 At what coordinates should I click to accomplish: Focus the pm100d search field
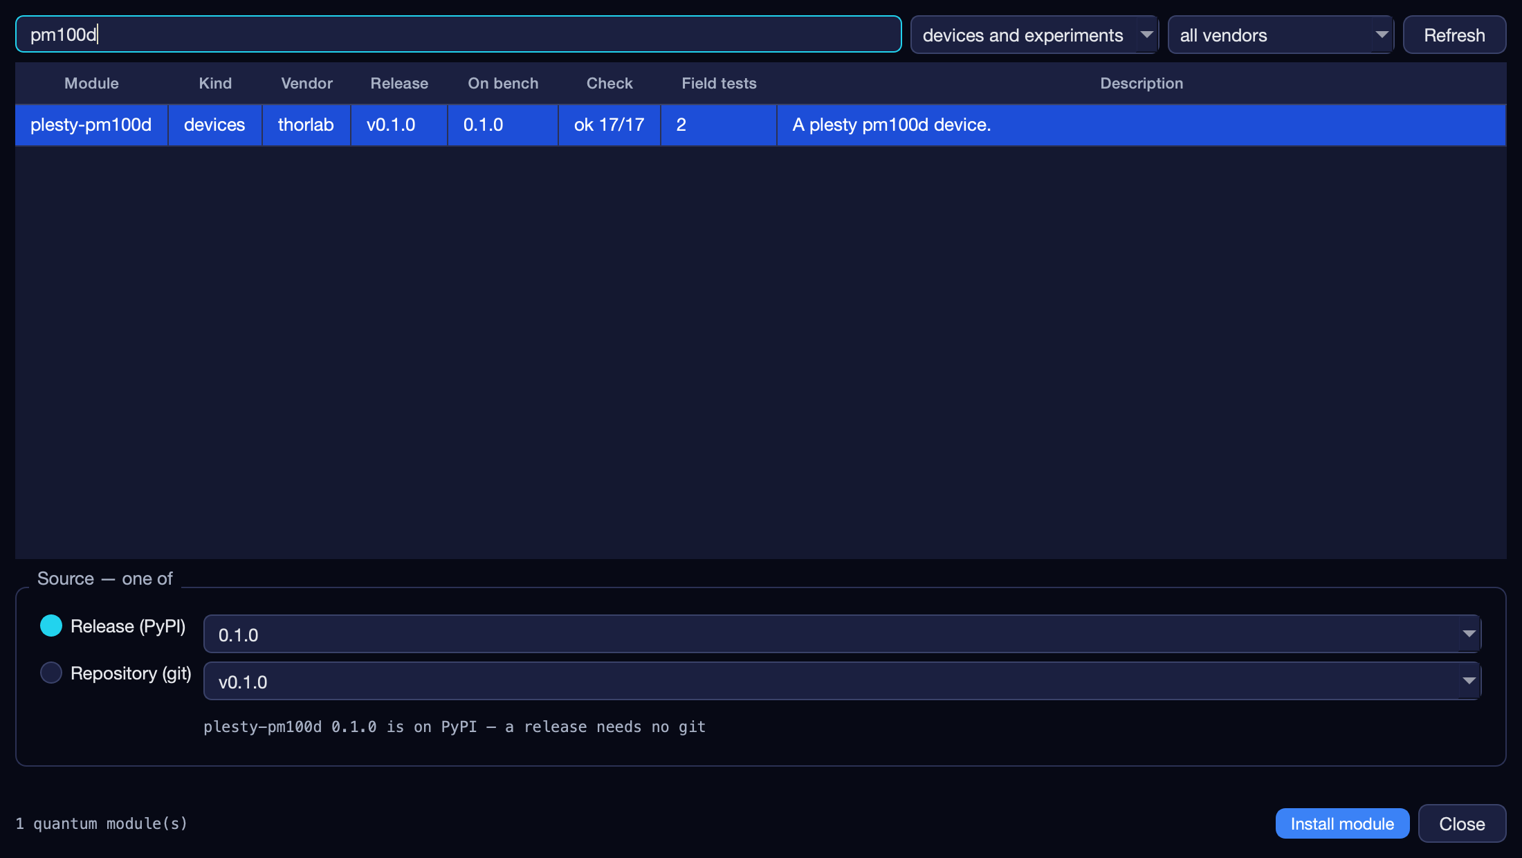click(x=459, y=34)
